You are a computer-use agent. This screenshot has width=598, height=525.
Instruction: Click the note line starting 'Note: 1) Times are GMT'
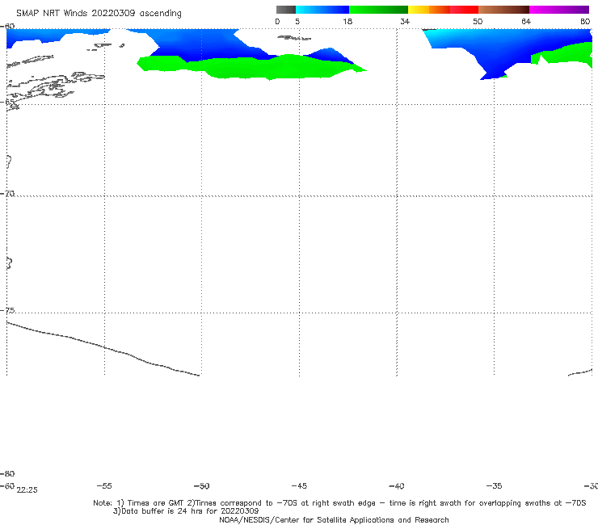339,503
